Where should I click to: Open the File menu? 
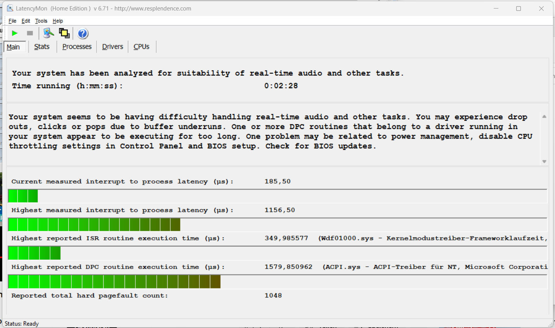tap(12, 21)
